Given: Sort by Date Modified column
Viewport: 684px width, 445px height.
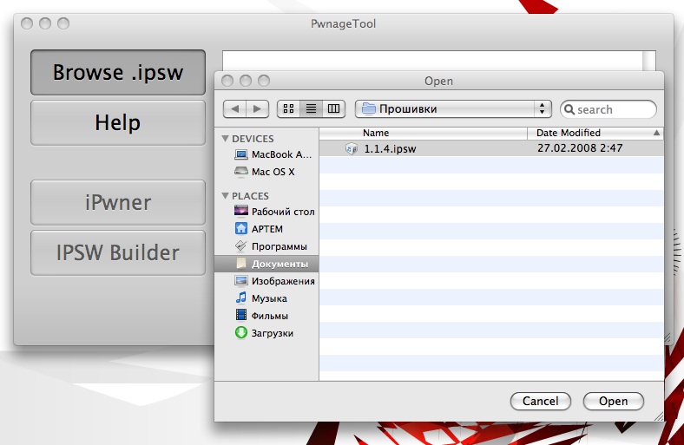Looking at the screenshot, I should [595, 133].
